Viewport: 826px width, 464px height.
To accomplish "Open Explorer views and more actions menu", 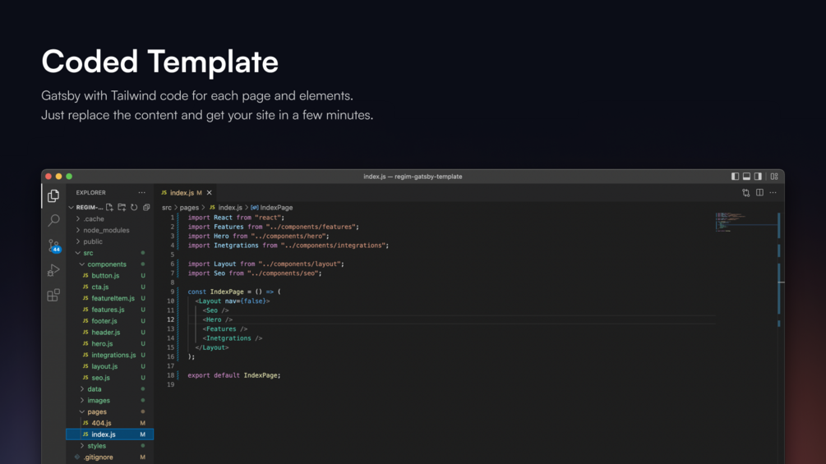I will (141, 192).
